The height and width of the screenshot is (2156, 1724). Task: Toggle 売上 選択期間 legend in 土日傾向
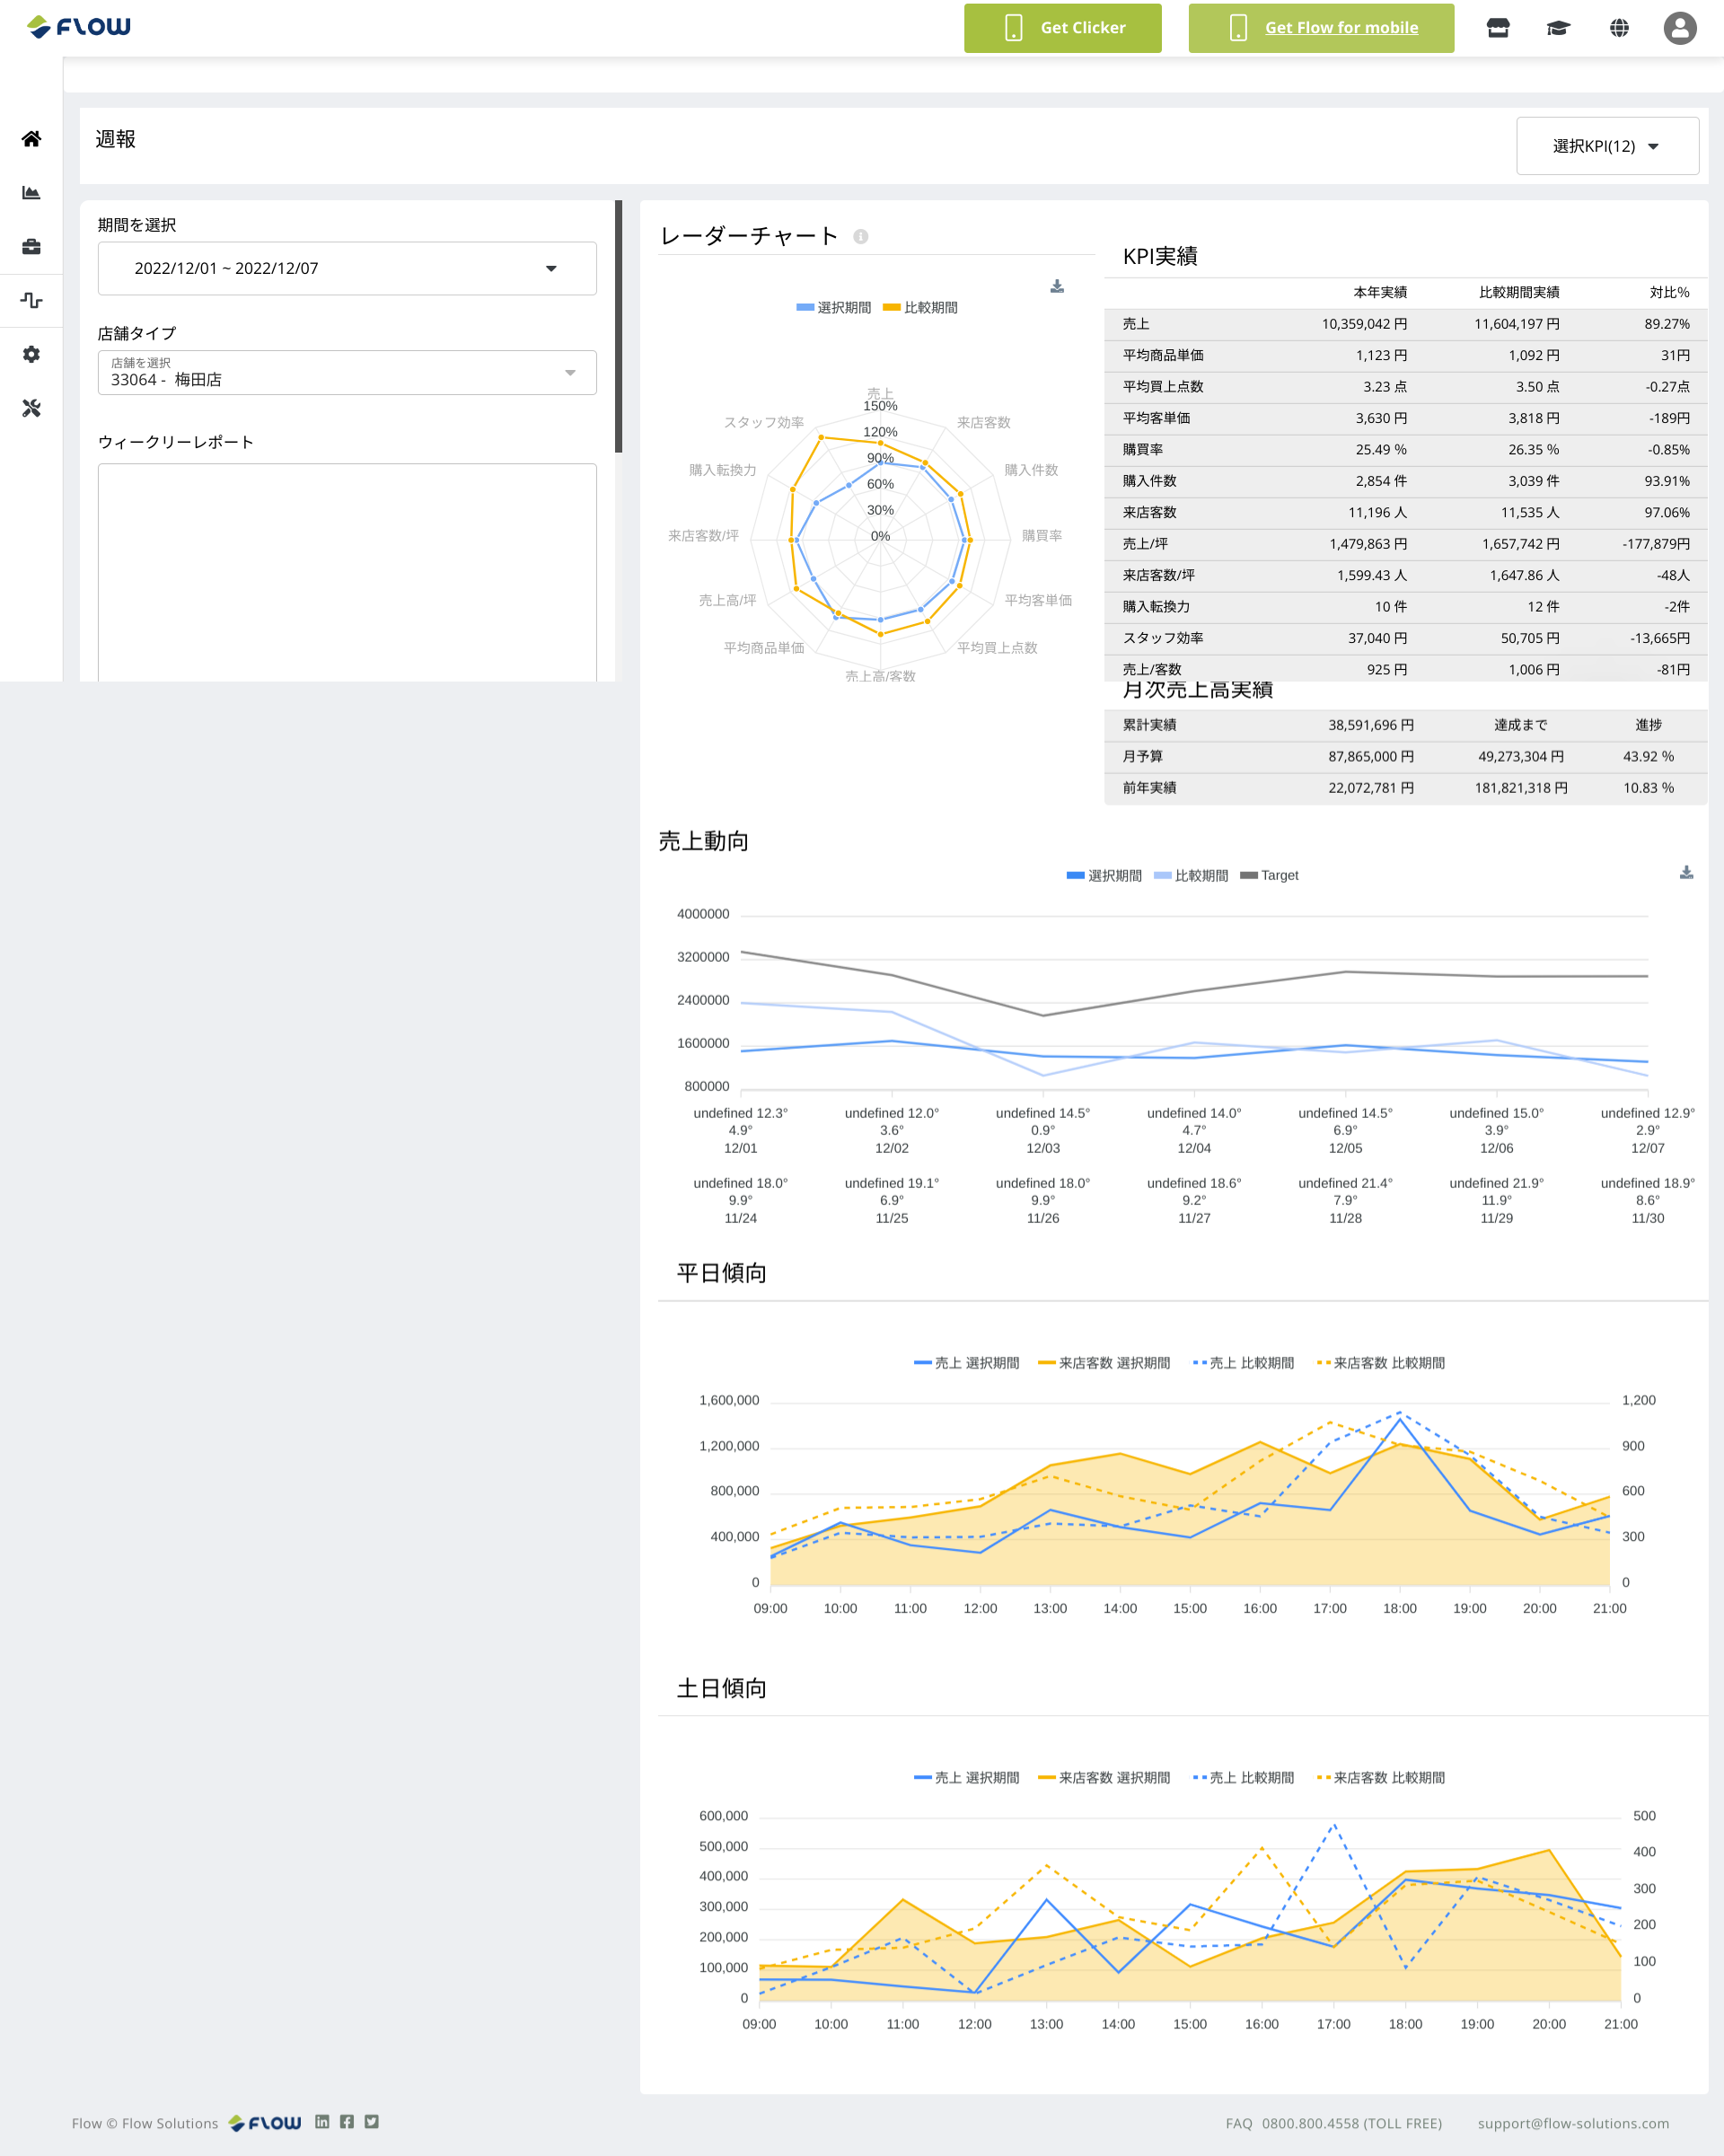pyautogui.click(x=967, y=1778)
